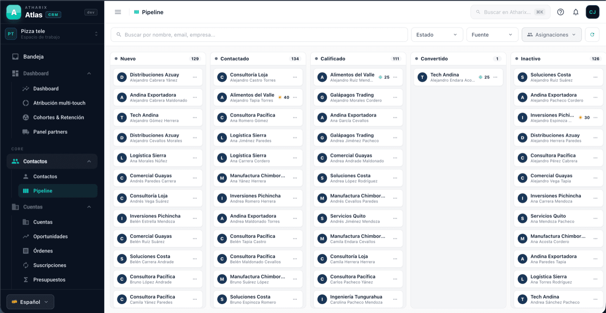
Task: Open options for Alejandro Ruiz Mend... card
Action: point(395,78)
